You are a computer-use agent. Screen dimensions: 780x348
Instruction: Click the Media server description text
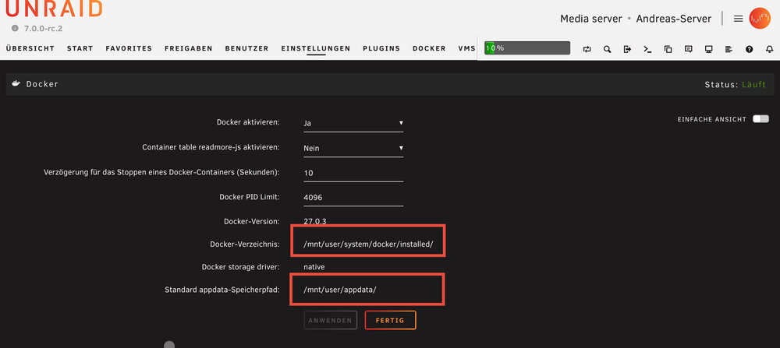point(591,19)
